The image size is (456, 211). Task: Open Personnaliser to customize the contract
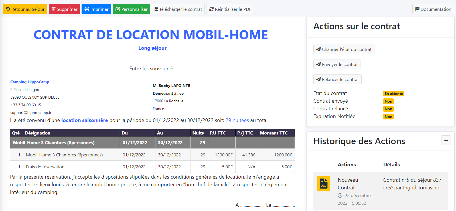pos(131,9)
